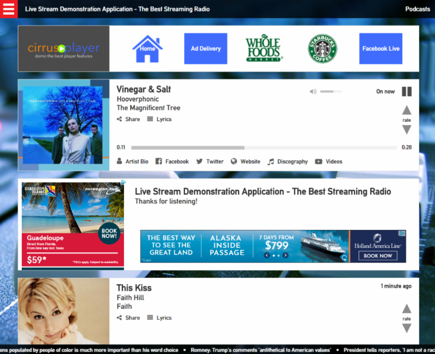This screenshot has height=354, width=435.
Task: Click the Faith Hill artist name
Action: [130, 297]
